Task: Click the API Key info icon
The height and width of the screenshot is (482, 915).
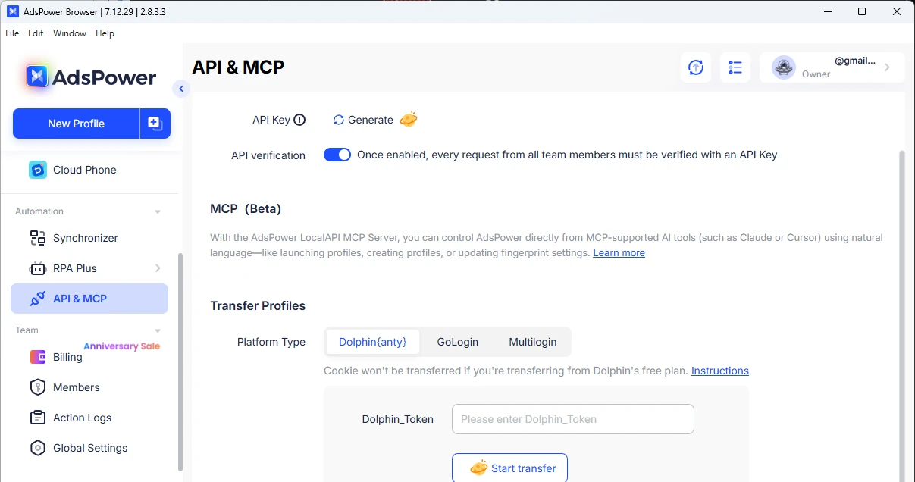Action: pos(299,120)
